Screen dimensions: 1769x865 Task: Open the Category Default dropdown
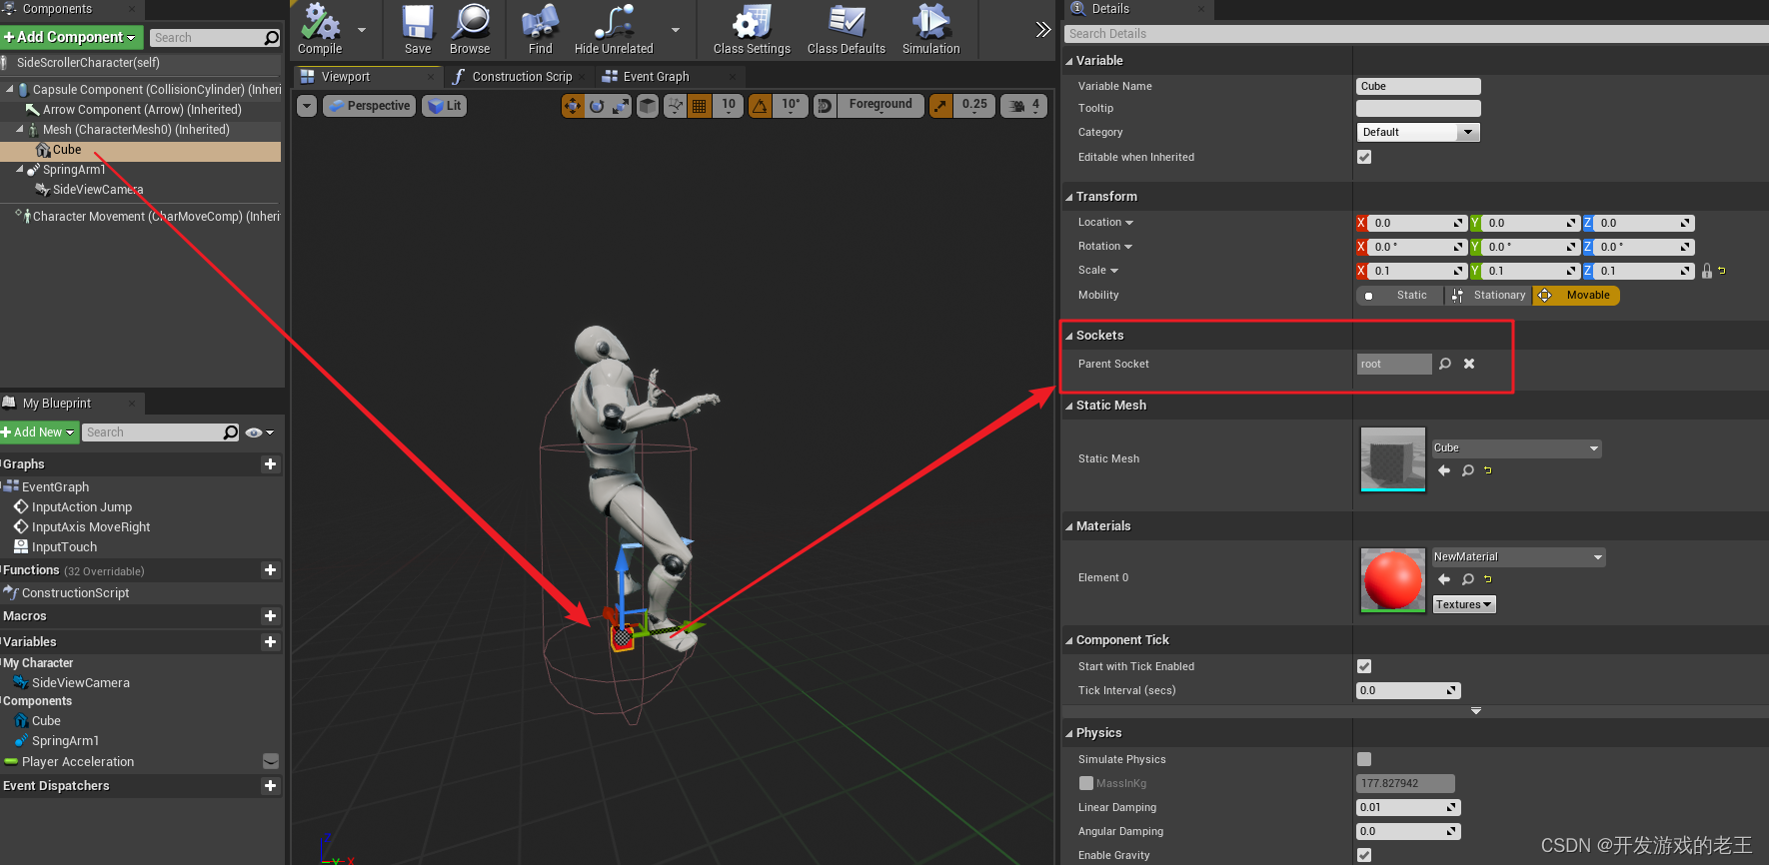1418,132
